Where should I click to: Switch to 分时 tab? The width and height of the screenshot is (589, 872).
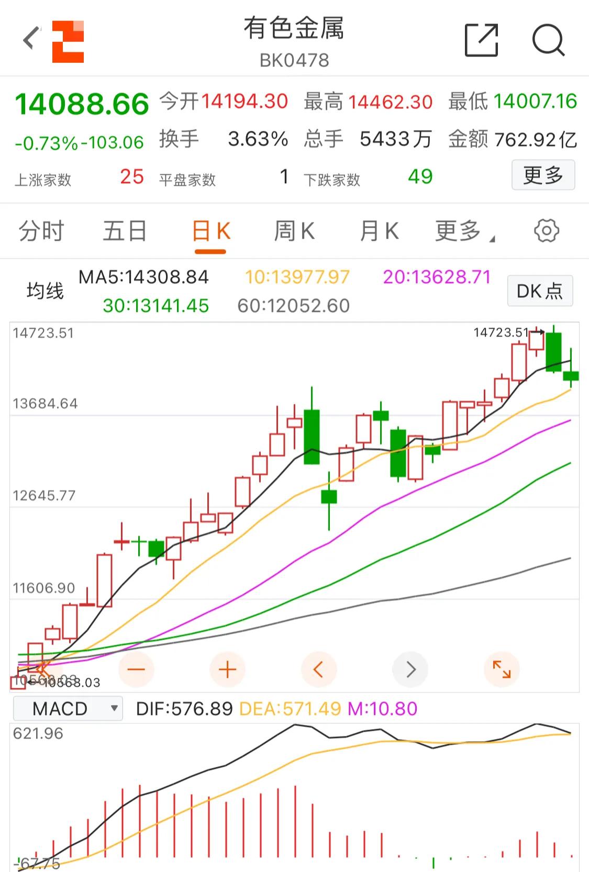(41, 231)
